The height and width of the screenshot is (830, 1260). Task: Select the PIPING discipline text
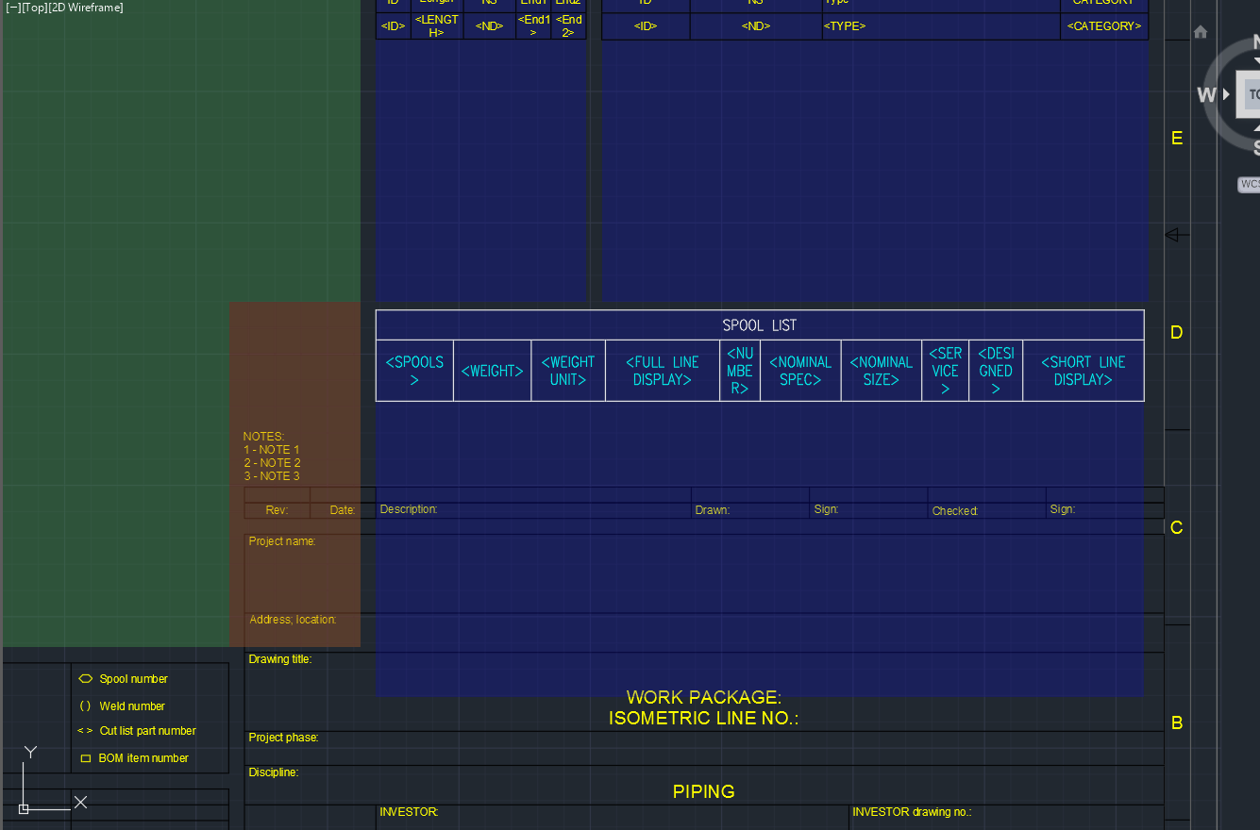pos(704,791)
